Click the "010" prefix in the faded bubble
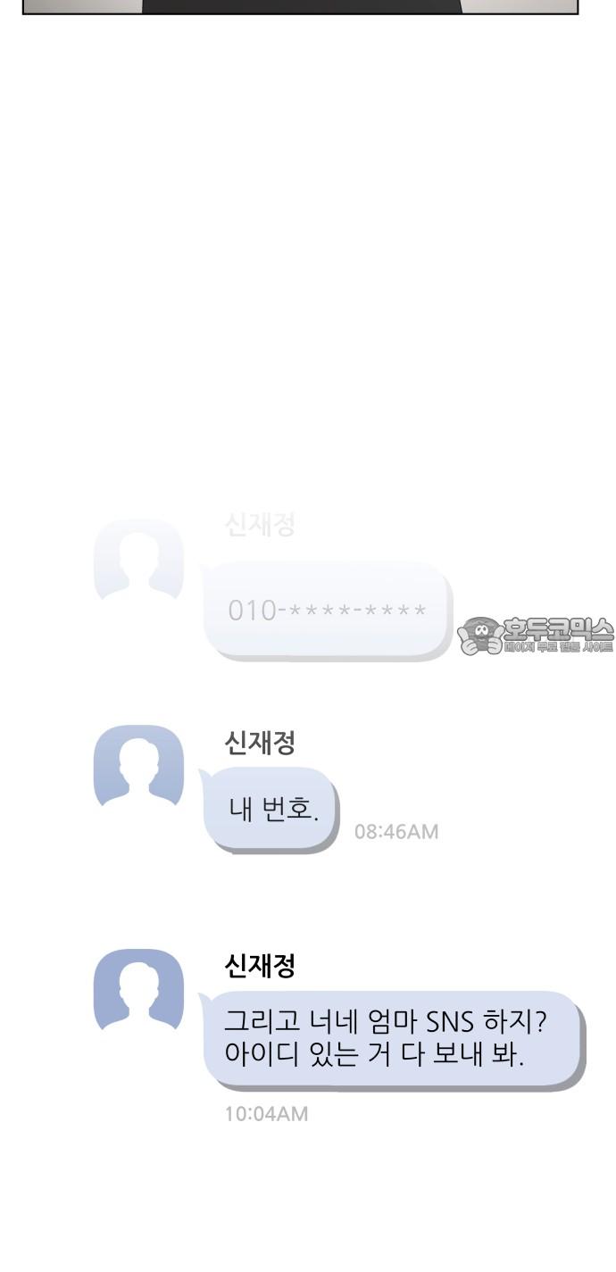 point(252,611)
